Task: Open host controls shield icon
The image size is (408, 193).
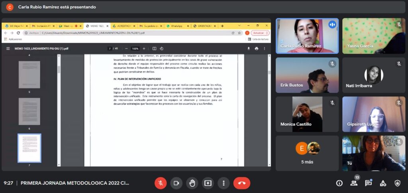Action: 397,183
